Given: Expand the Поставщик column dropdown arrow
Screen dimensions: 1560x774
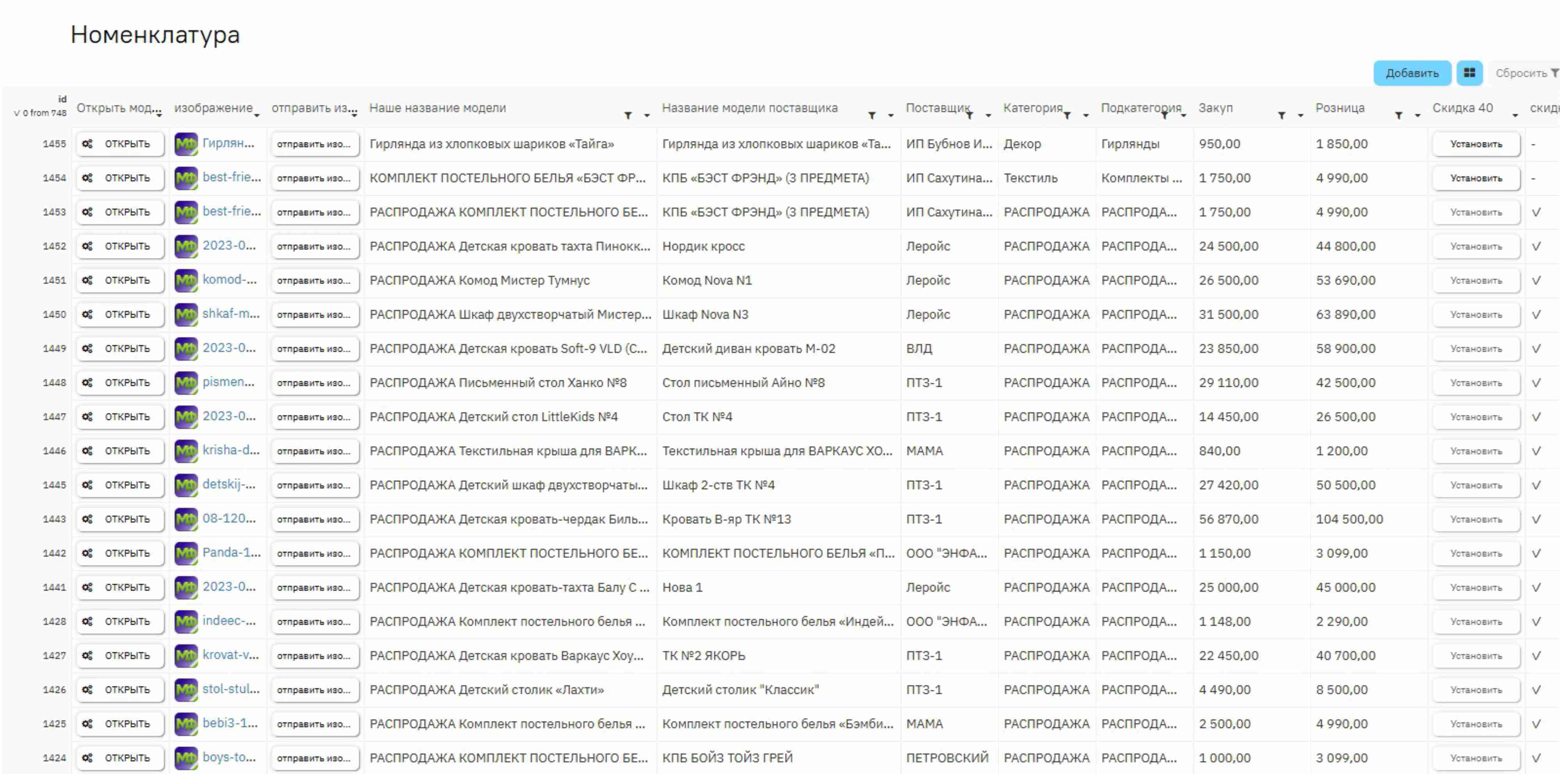Looking at the screenshot, I should (988, 115).
